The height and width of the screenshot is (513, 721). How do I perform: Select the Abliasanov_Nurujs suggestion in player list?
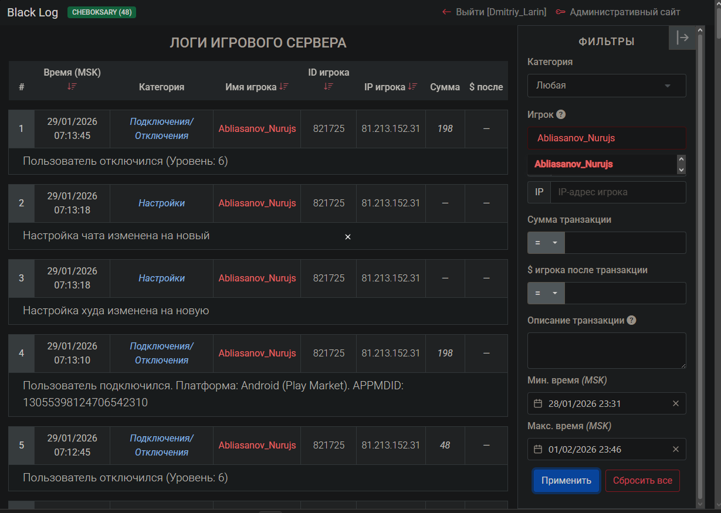(574, 164)
